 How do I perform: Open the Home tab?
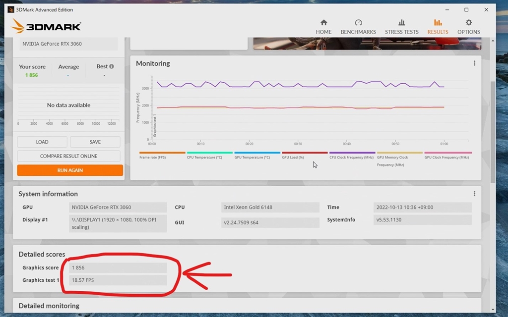323,27
